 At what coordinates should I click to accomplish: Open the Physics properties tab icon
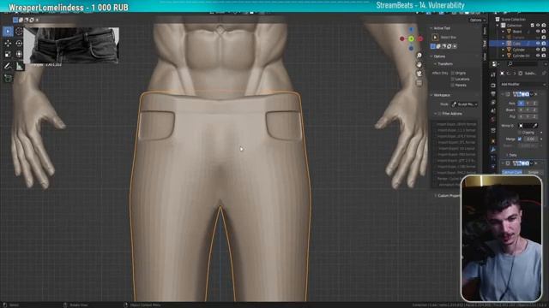(x=493, y=166)
